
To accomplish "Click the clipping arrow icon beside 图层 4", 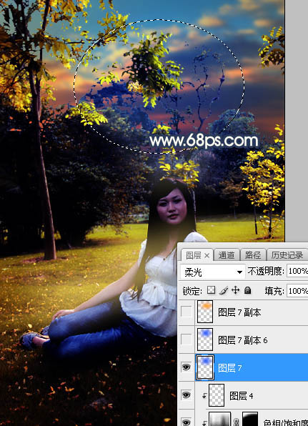I will 204,396.
